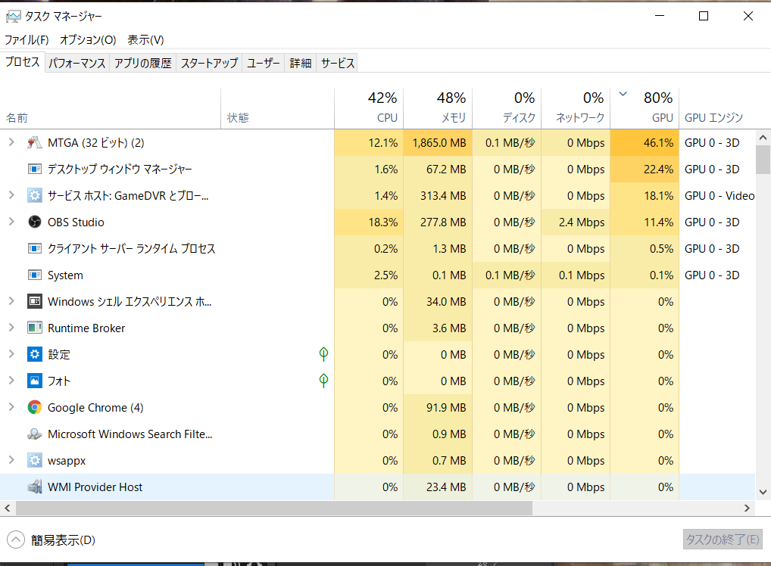The image size is (771, 566).
Task: Click the System process icon
Action: pos(34,275)
